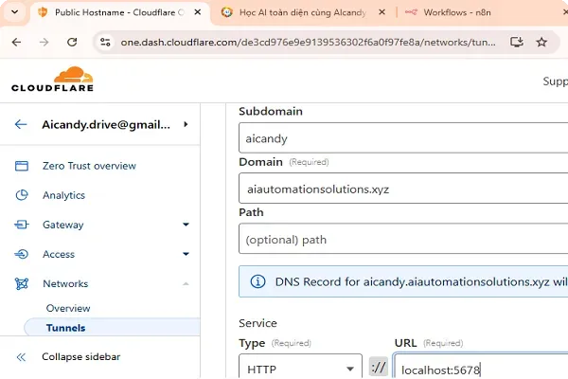Open Access section in sidebar

(59, 254)
